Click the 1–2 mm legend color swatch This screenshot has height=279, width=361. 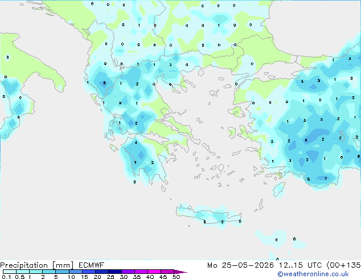coord(36,272)
